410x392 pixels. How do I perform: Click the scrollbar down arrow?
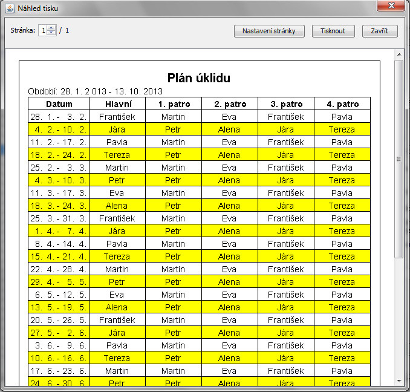click(399, 381)
